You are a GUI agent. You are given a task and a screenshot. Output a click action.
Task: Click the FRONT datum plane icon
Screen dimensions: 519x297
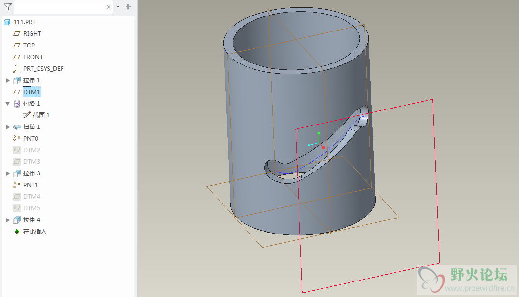[x=17, y=57]
